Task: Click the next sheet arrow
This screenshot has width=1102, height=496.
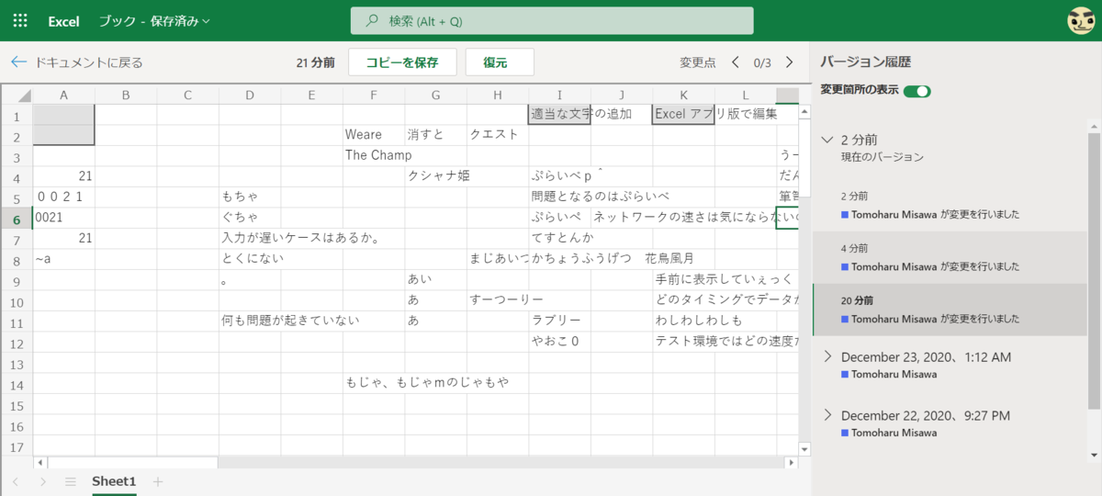Action: [x=42, y=481]
